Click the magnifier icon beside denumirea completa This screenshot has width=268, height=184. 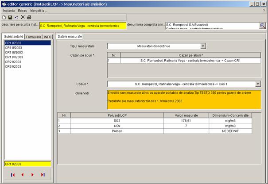(262, 26)
